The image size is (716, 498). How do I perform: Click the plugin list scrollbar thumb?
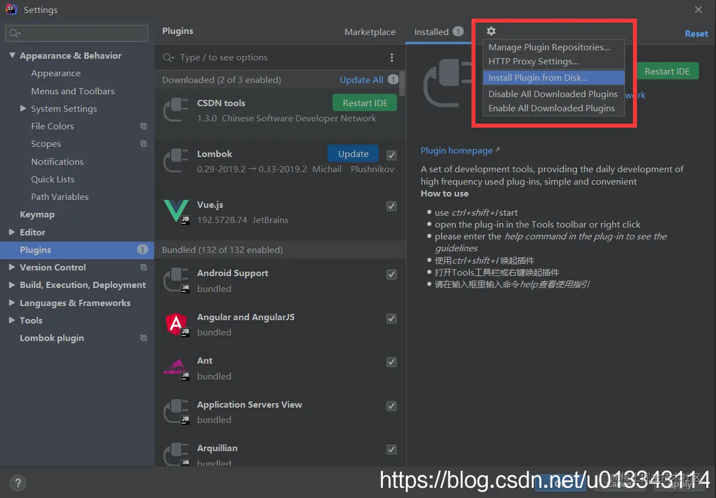pyautogui.click(x=403, y=83)
